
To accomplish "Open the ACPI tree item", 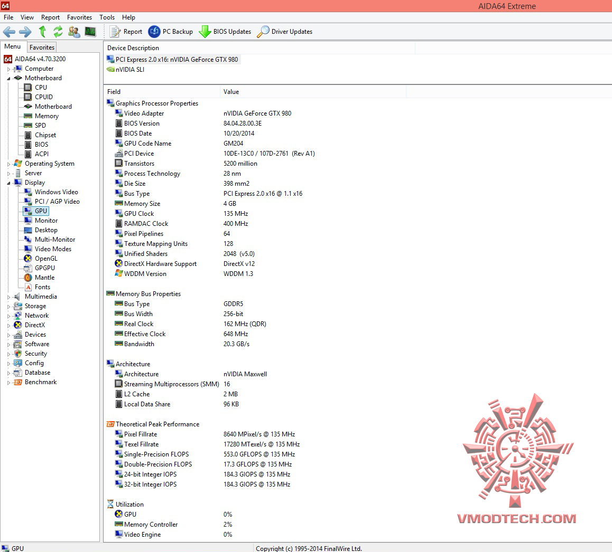I will tap(42, 154).
